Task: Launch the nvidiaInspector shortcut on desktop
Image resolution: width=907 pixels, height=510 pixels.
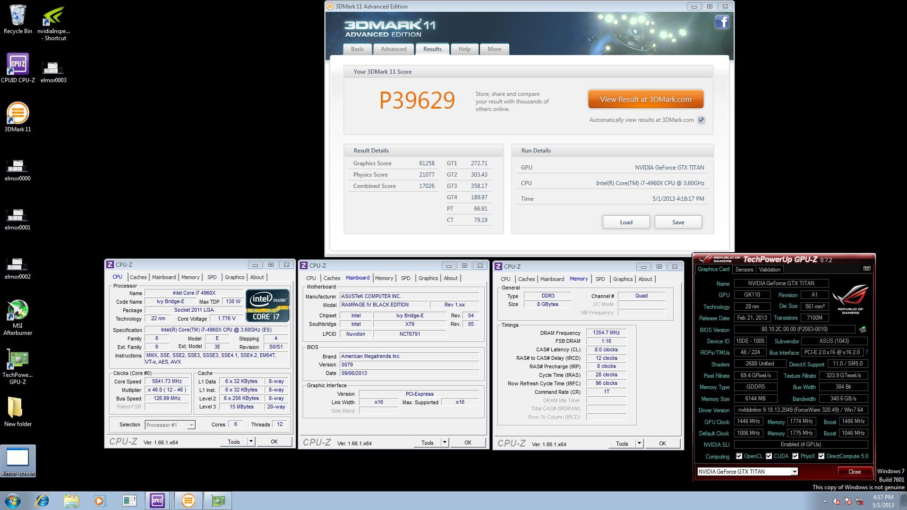Action: pos(53,24)
